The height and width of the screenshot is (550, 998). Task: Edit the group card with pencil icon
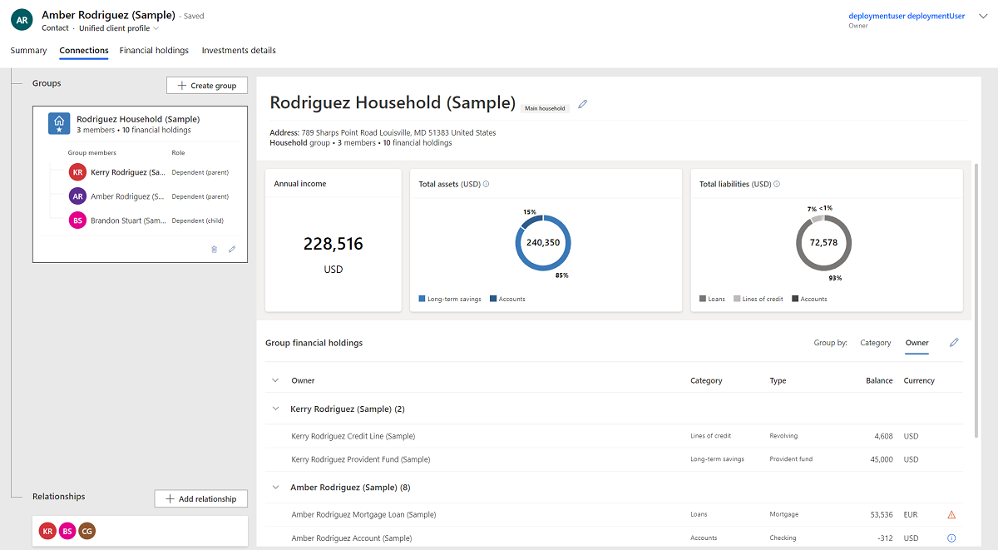232,249
